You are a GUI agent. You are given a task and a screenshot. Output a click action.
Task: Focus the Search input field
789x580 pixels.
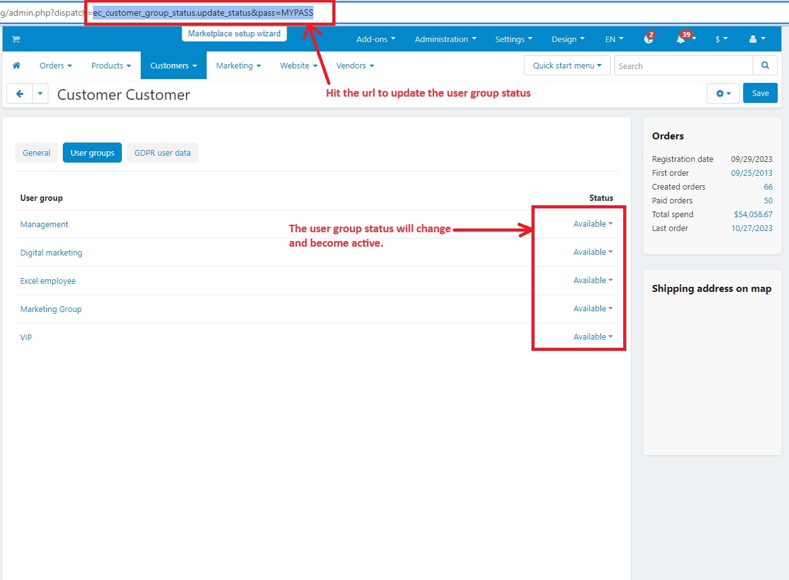[683, 66]
